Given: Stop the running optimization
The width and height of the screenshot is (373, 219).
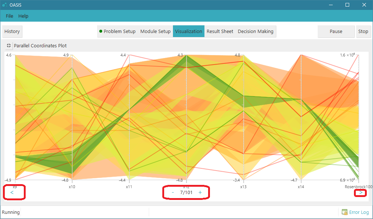Looking at the screenshot, I should click(x=363, y=31).
